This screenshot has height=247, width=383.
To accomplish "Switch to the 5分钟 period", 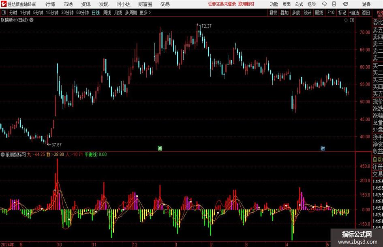I will [x=38, y=13].
